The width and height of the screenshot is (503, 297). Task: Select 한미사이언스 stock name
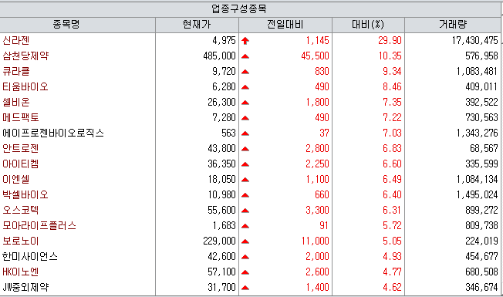click(x=30, y=256)
